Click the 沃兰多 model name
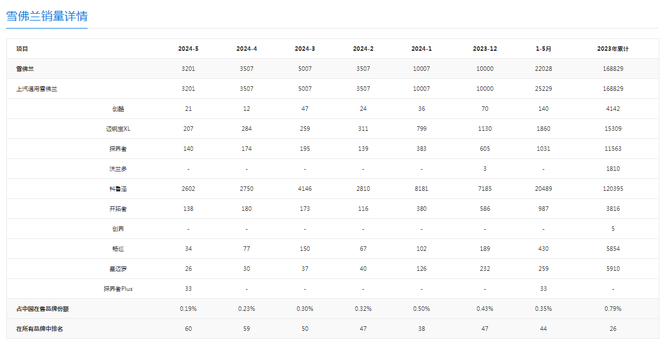The height and width of the screenshot is (344, 669). click(118, 169)
